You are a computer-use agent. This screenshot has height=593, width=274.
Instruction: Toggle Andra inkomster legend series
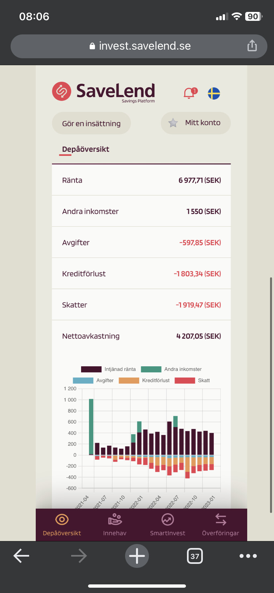click(x=171, y=369)
